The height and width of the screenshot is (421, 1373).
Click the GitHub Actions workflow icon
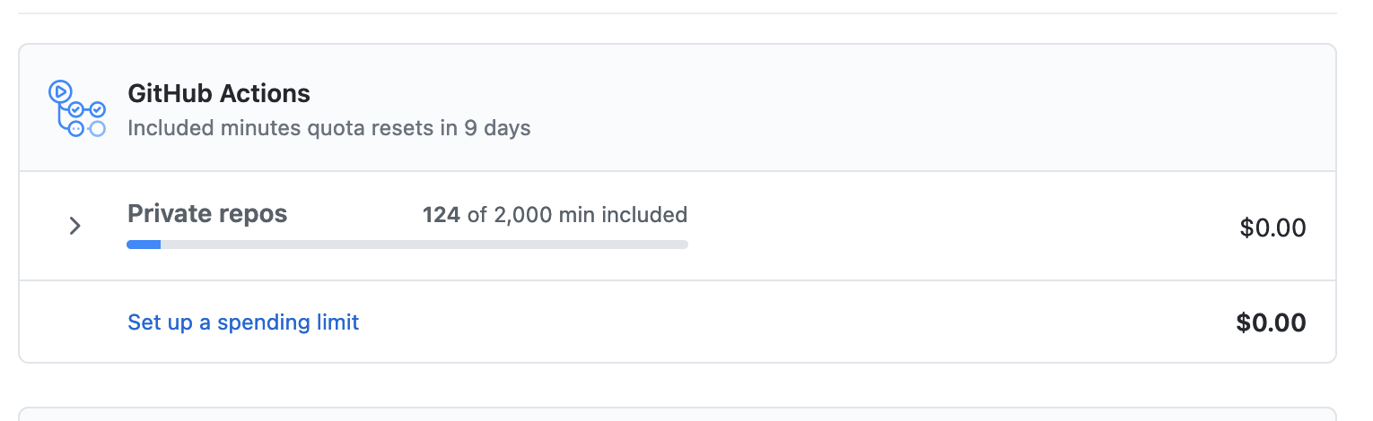[x=77, y=108]
